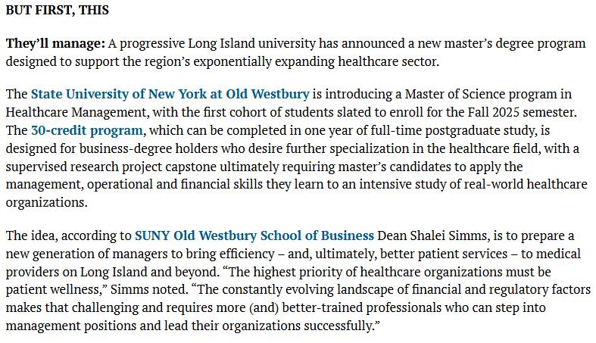The width and height of the screenshot is (596, 343).
Task: Open the State University of New York at Old Westbury link
Action: pyautogui.click(x=170, y=95)
